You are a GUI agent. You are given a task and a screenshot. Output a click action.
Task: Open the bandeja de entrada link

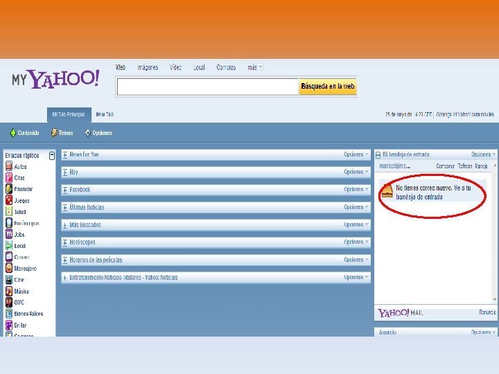(419, 197)
